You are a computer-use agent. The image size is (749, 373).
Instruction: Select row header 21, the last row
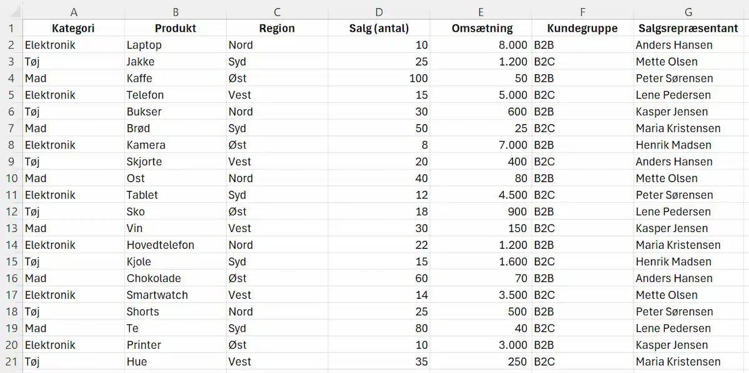[x=11, y=361]
